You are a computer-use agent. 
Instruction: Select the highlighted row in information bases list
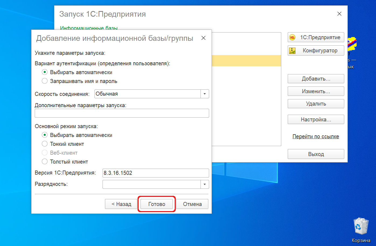coord(246,61)
